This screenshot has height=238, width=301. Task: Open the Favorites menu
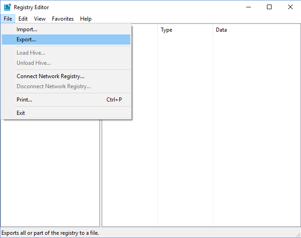pos(63,19)
